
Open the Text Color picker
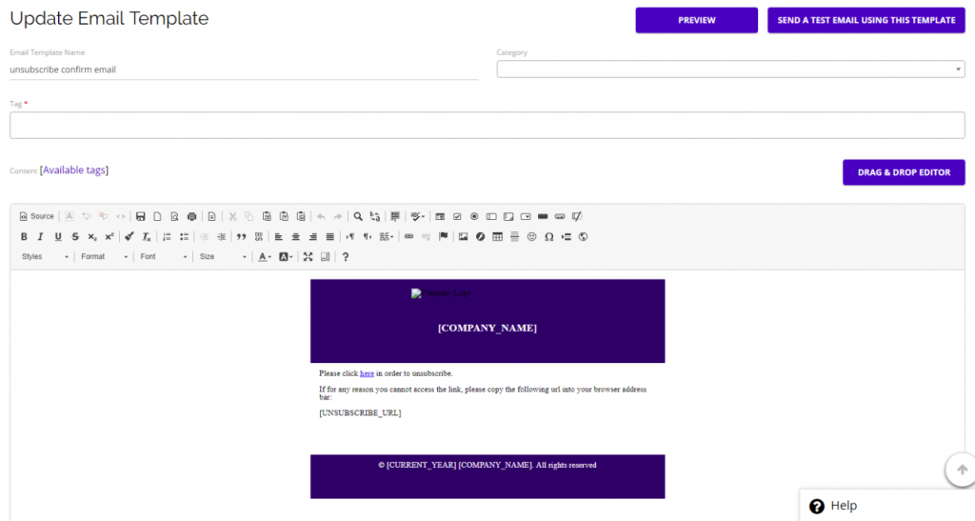click(265, 256)
